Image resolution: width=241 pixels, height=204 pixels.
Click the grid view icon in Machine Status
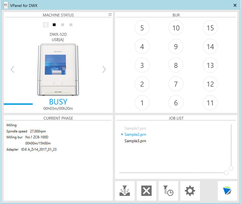[110, 15]
